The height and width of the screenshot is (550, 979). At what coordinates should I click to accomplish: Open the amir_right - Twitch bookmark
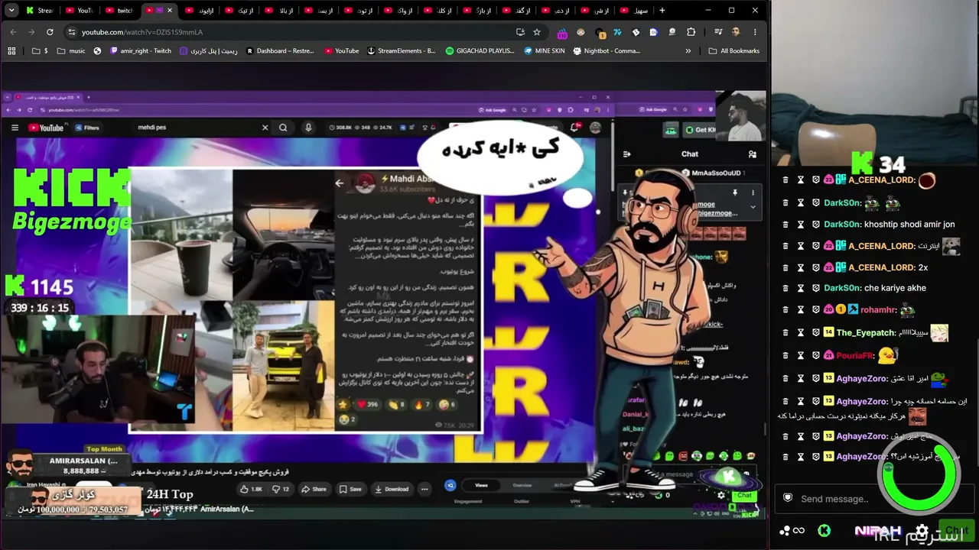tap(141, 51)
